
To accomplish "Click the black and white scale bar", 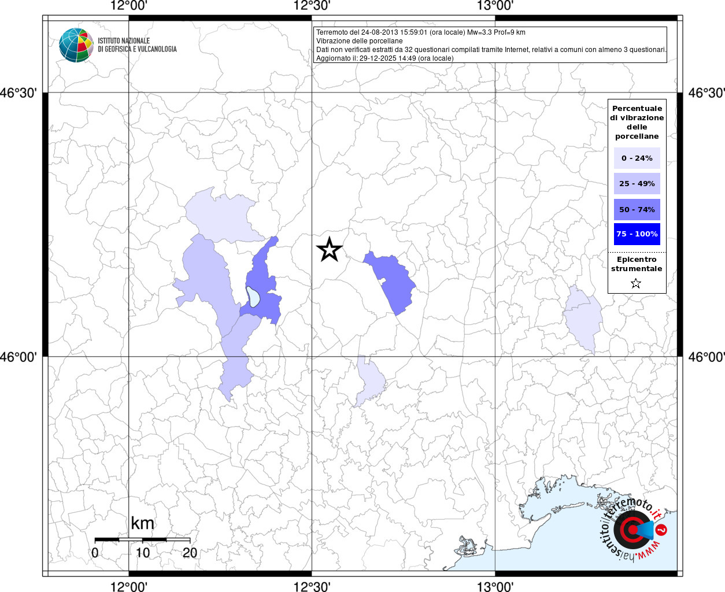I will 142,539.
